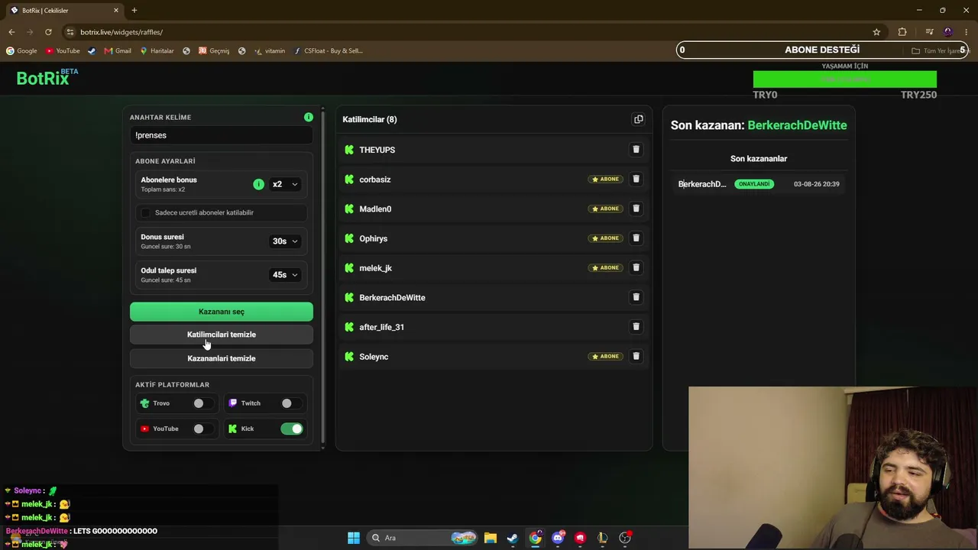
Task: Open the vitamin bookmark
Action: pos(270,50)
